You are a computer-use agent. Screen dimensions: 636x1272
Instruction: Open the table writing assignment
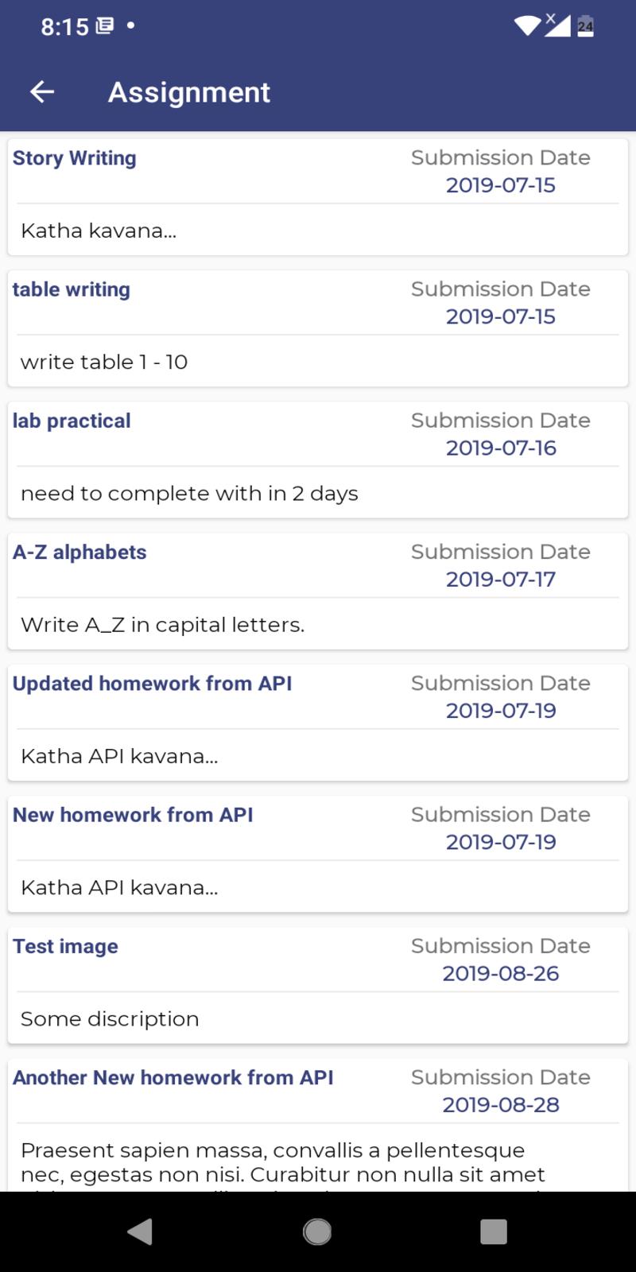tap(318, 328)
